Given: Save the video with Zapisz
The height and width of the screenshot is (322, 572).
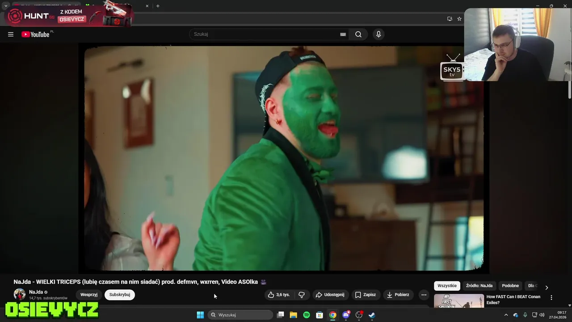Looking at the screenshot, I should 366,295.
